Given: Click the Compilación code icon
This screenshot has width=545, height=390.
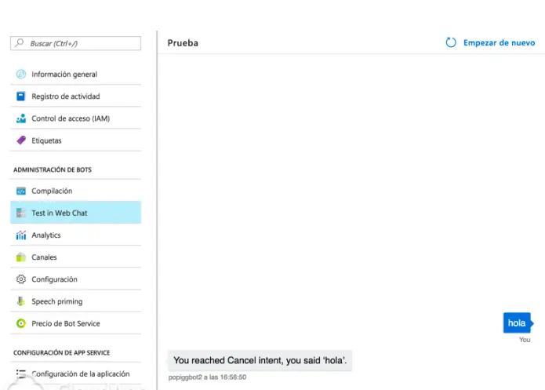Looking at the screenshot, I should tap(21, 191).
